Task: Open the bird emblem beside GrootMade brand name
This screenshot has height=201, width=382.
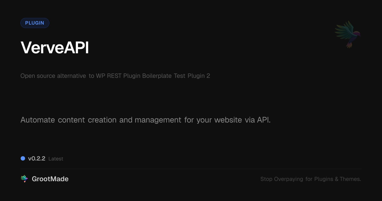Action: point(24,179)
